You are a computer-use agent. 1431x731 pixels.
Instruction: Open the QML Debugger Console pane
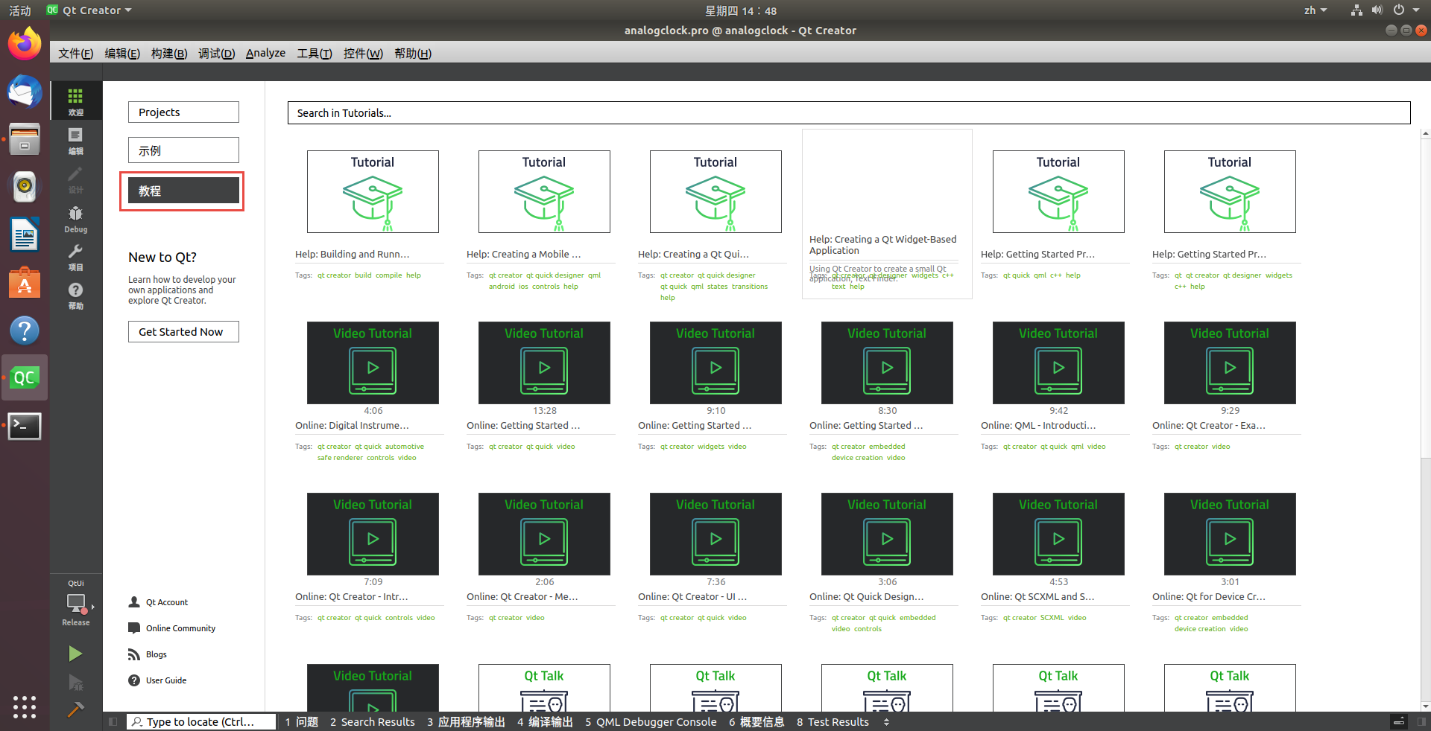651,722
